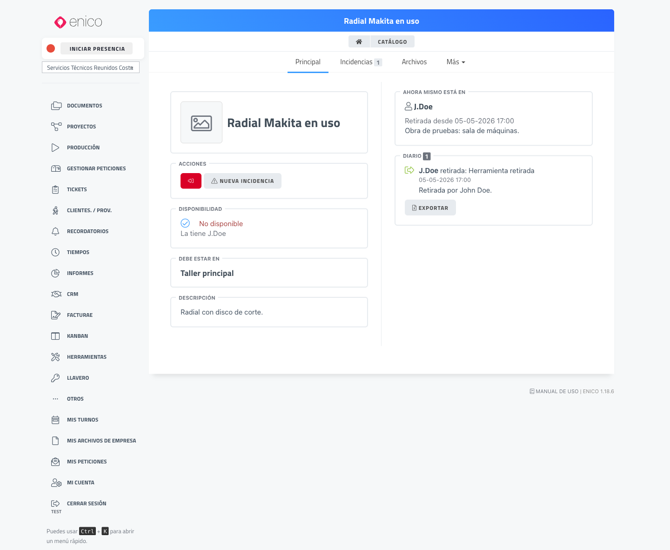Viewport: 670px width, 550px height.
Task: Open Producción via the play triangle icon
Action: click(x=55, y=148)
